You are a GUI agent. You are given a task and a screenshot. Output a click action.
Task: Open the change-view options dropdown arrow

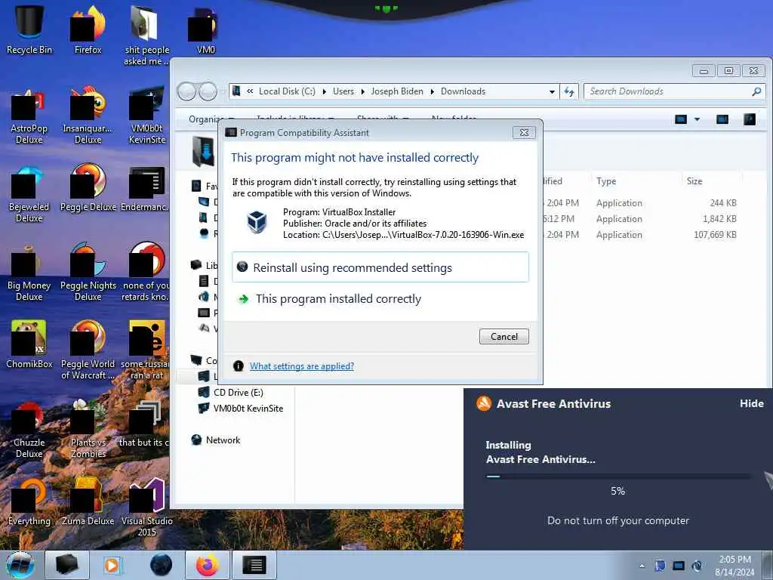tap(697, 119)
